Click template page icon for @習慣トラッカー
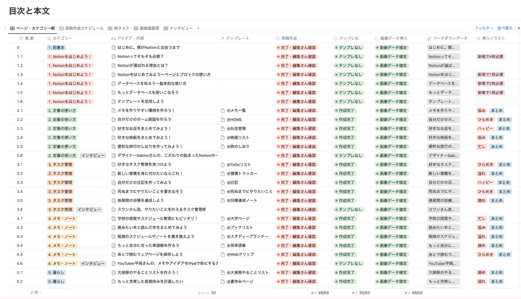 point(223,173)
